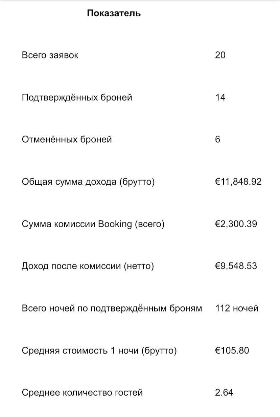Select the 'Сумма комиссии' label text
Screen dimensions: 280x417
59,224
